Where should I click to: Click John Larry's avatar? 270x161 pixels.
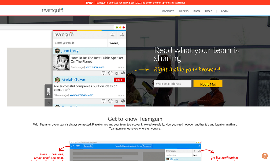click(57, 51)
